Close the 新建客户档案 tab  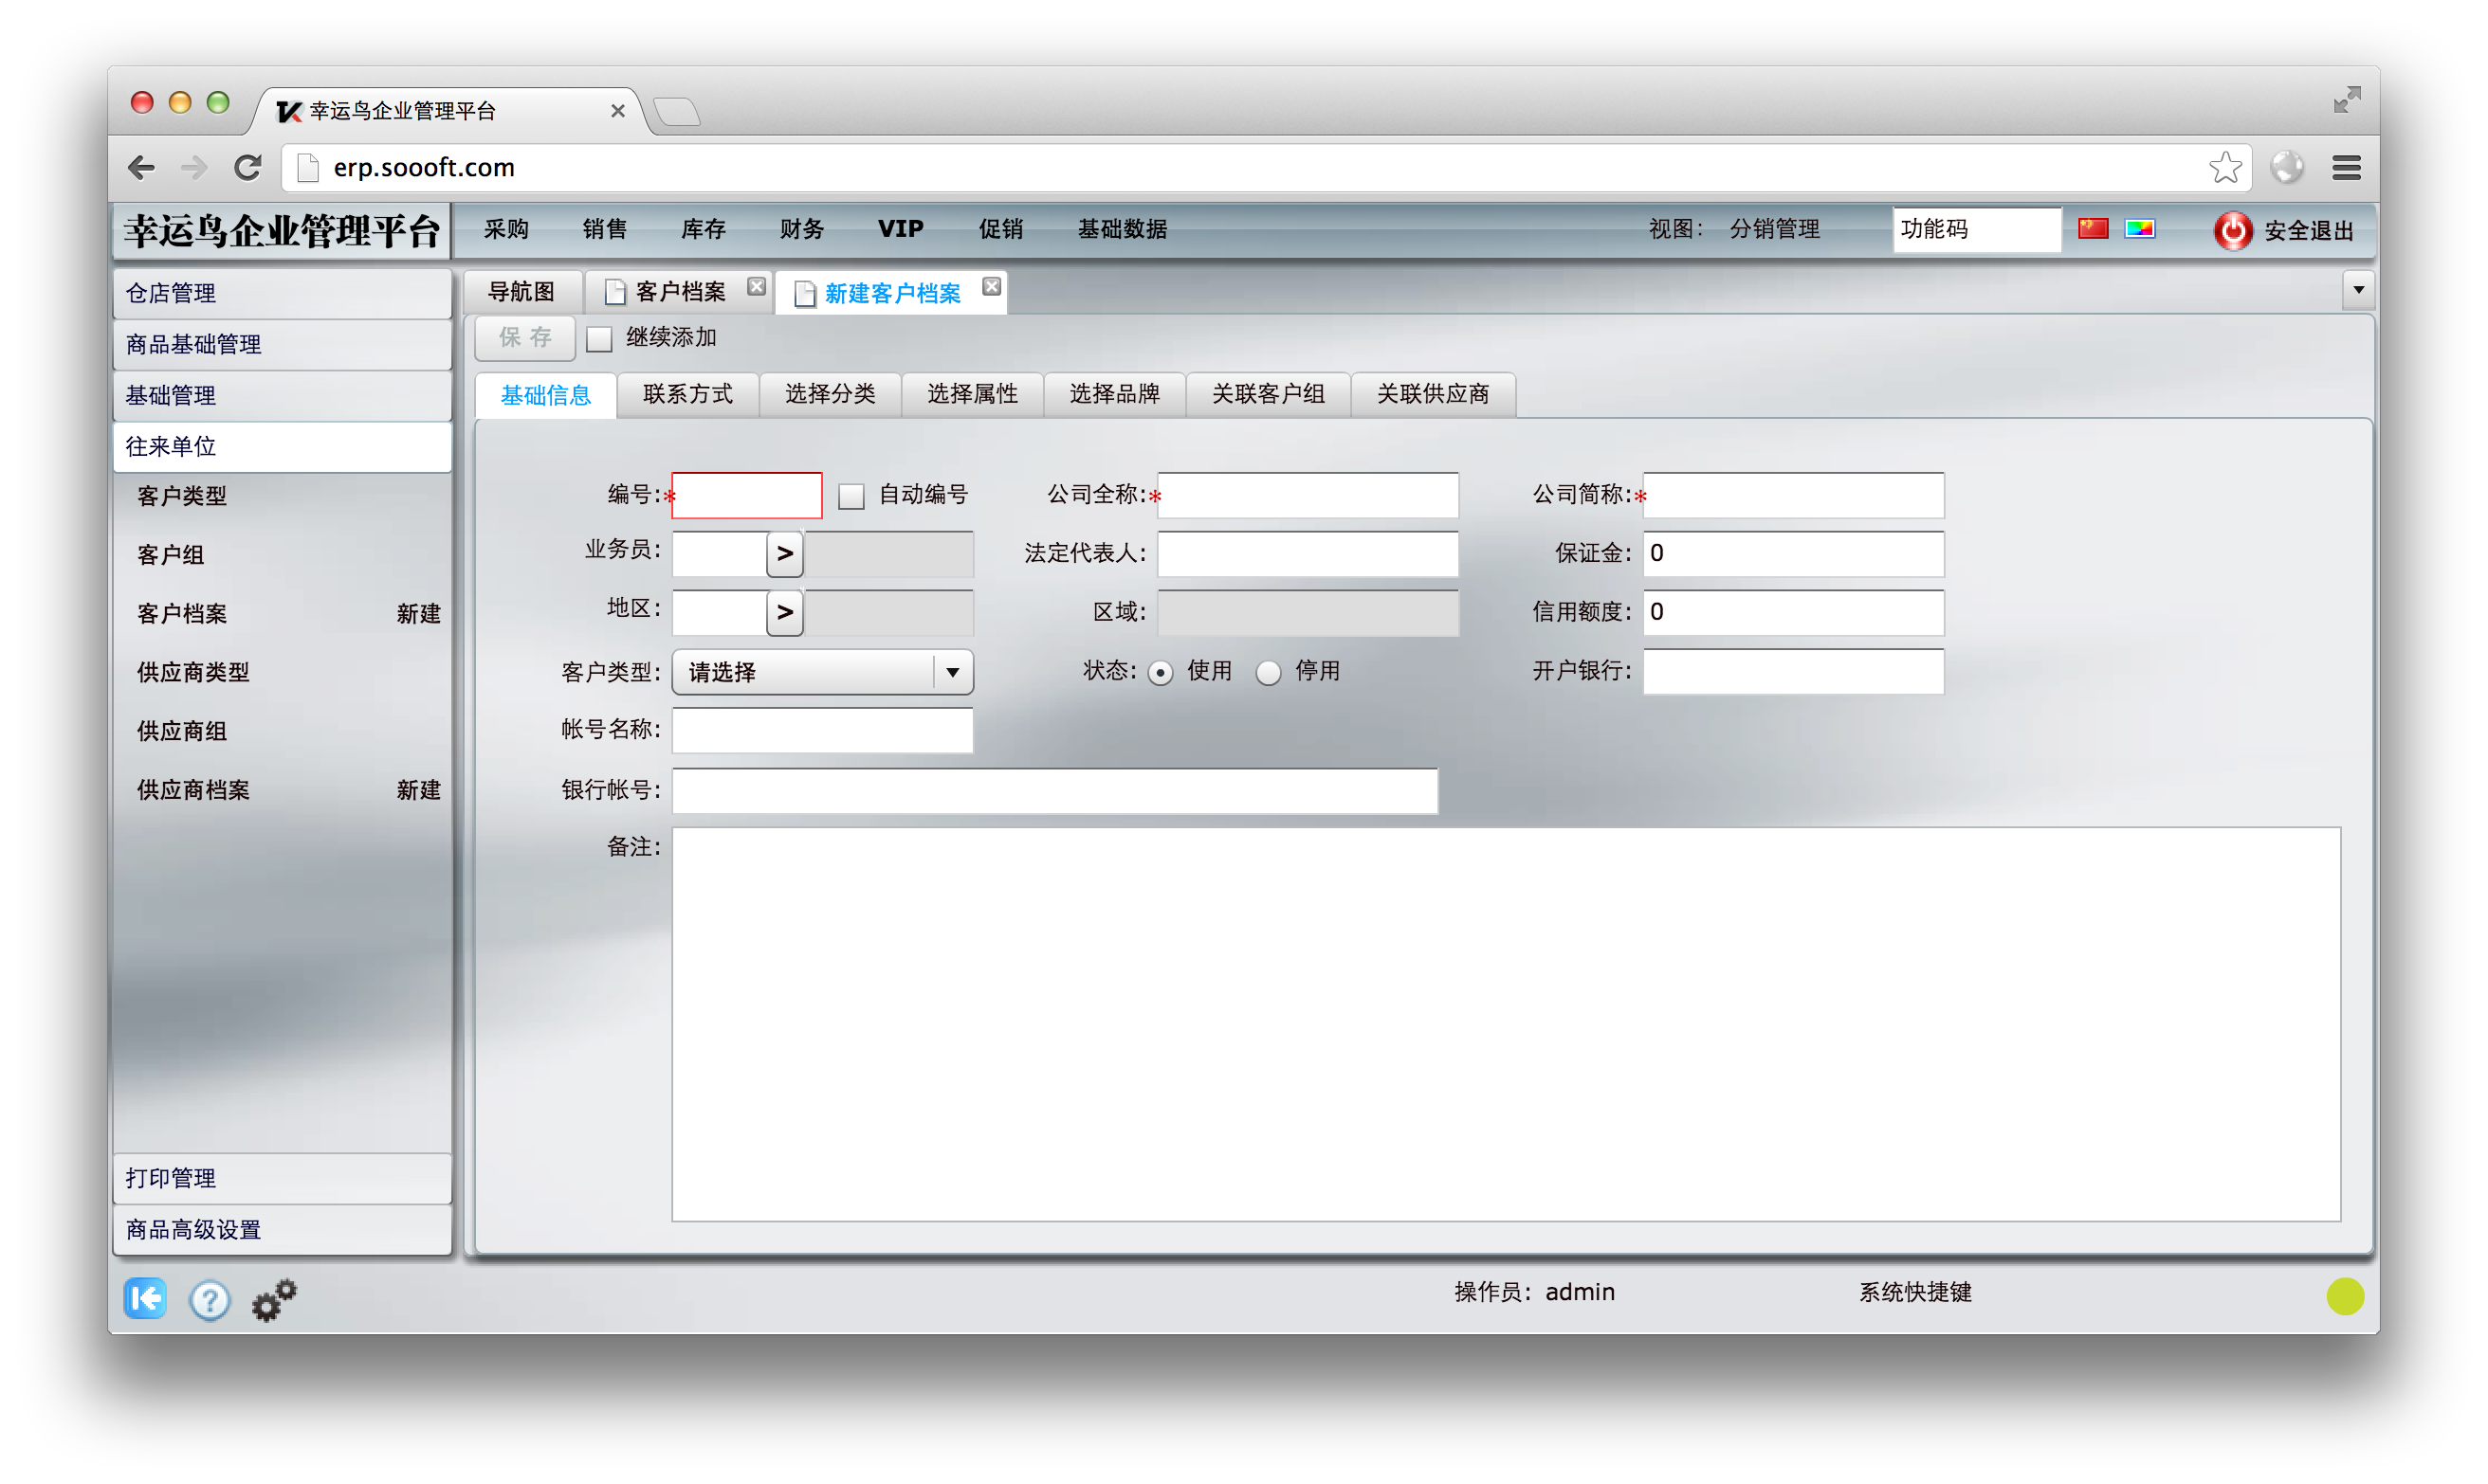click(991, 287)
